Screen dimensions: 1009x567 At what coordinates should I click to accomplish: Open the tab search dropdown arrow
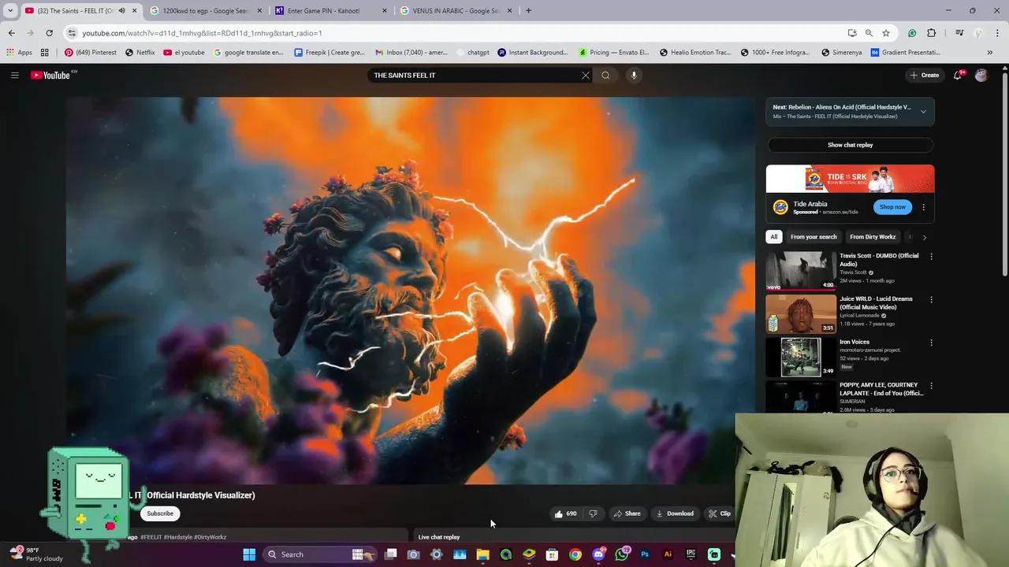[10, 10]
